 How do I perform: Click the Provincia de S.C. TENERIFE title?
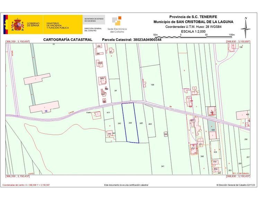click(x=193, y=17)
